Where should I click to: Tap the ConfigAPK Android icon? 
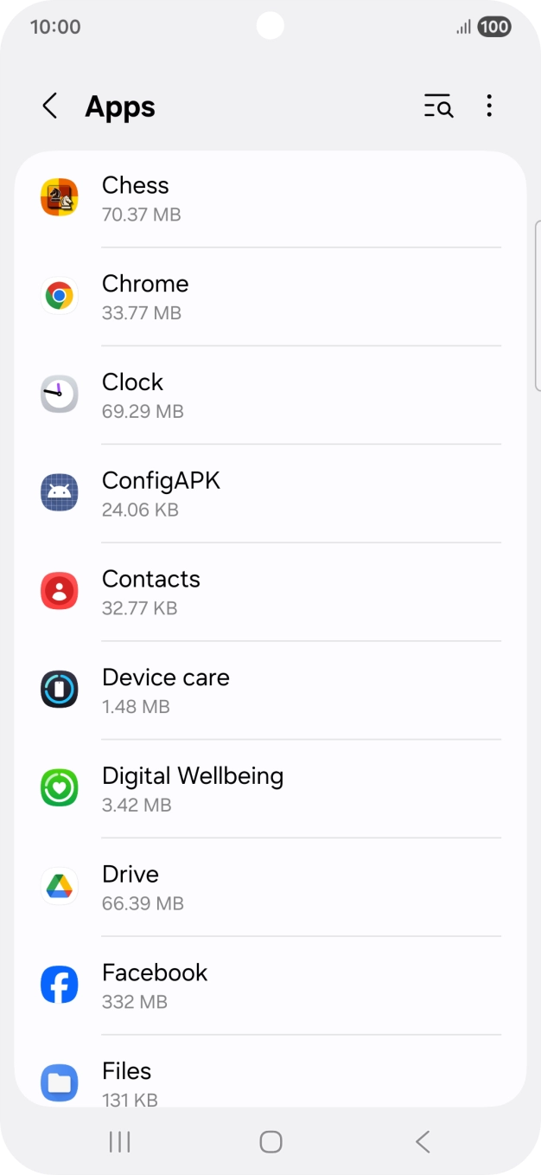tap(59, 492)
